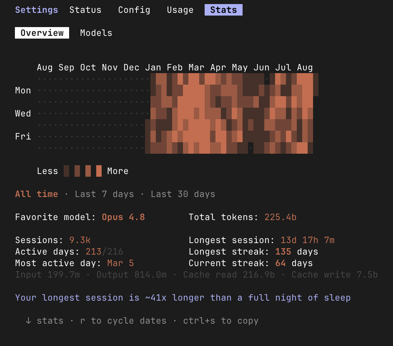Click the 'Cache read 216.9b' text
Viewport: 393px width, 346px height.
click(x=229, y=275)
